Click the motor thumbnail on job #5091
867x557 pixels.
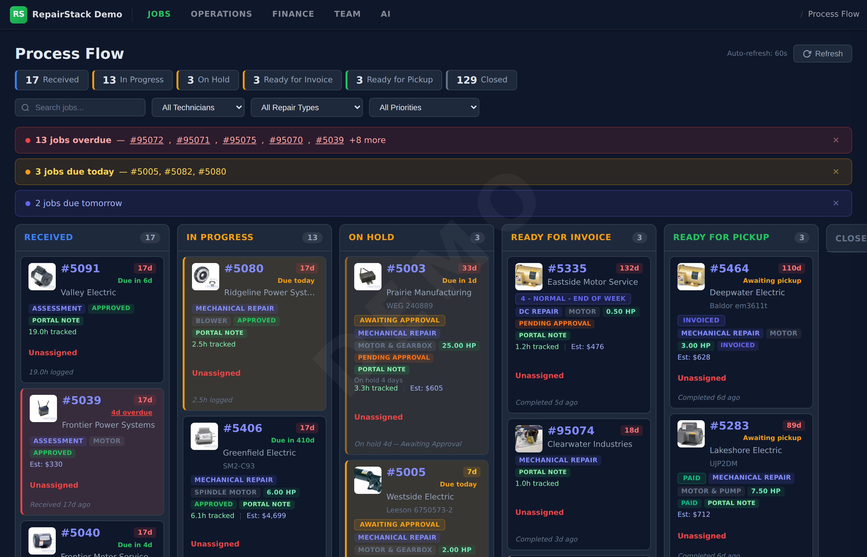pos(42,277)
